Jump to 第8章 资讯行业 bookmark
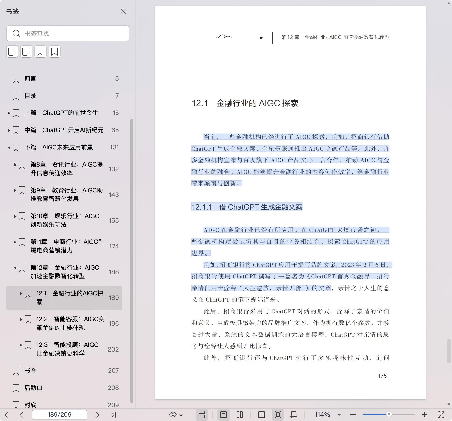Image resolution: width=452 pixels, height=421 pixels. 67,169
